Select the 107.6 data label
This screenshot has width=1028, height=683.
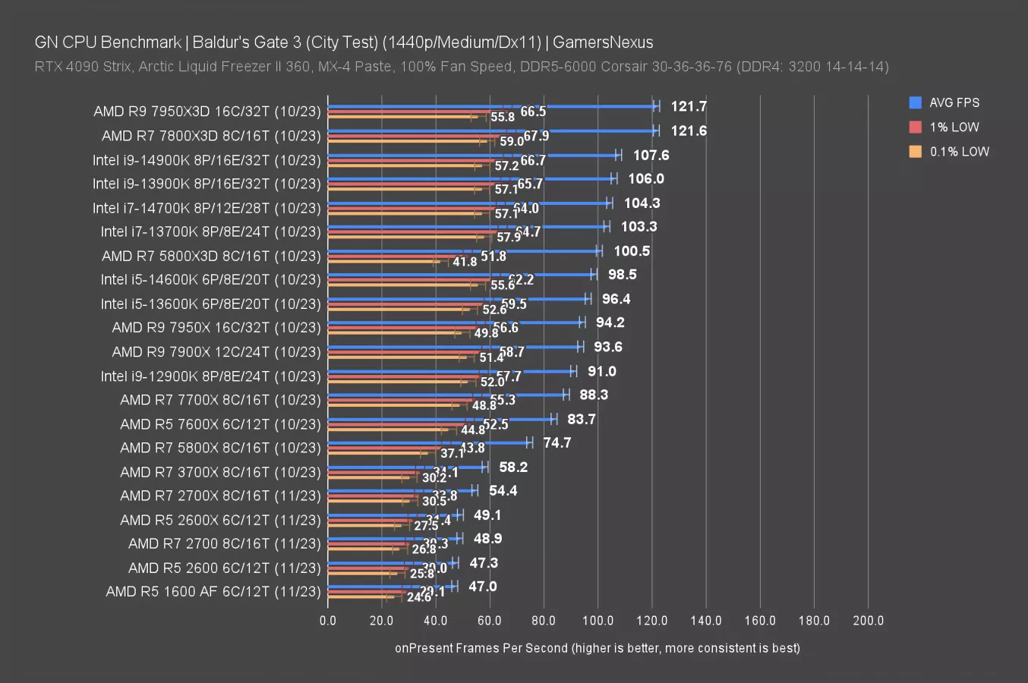pos(651,155)
